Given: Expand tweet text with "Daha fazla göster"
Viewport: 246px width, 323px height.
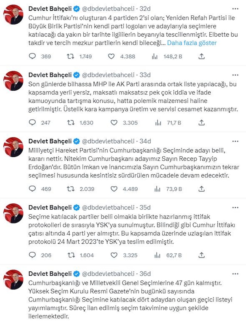Looking at the screenshot, I should (192, 43).
